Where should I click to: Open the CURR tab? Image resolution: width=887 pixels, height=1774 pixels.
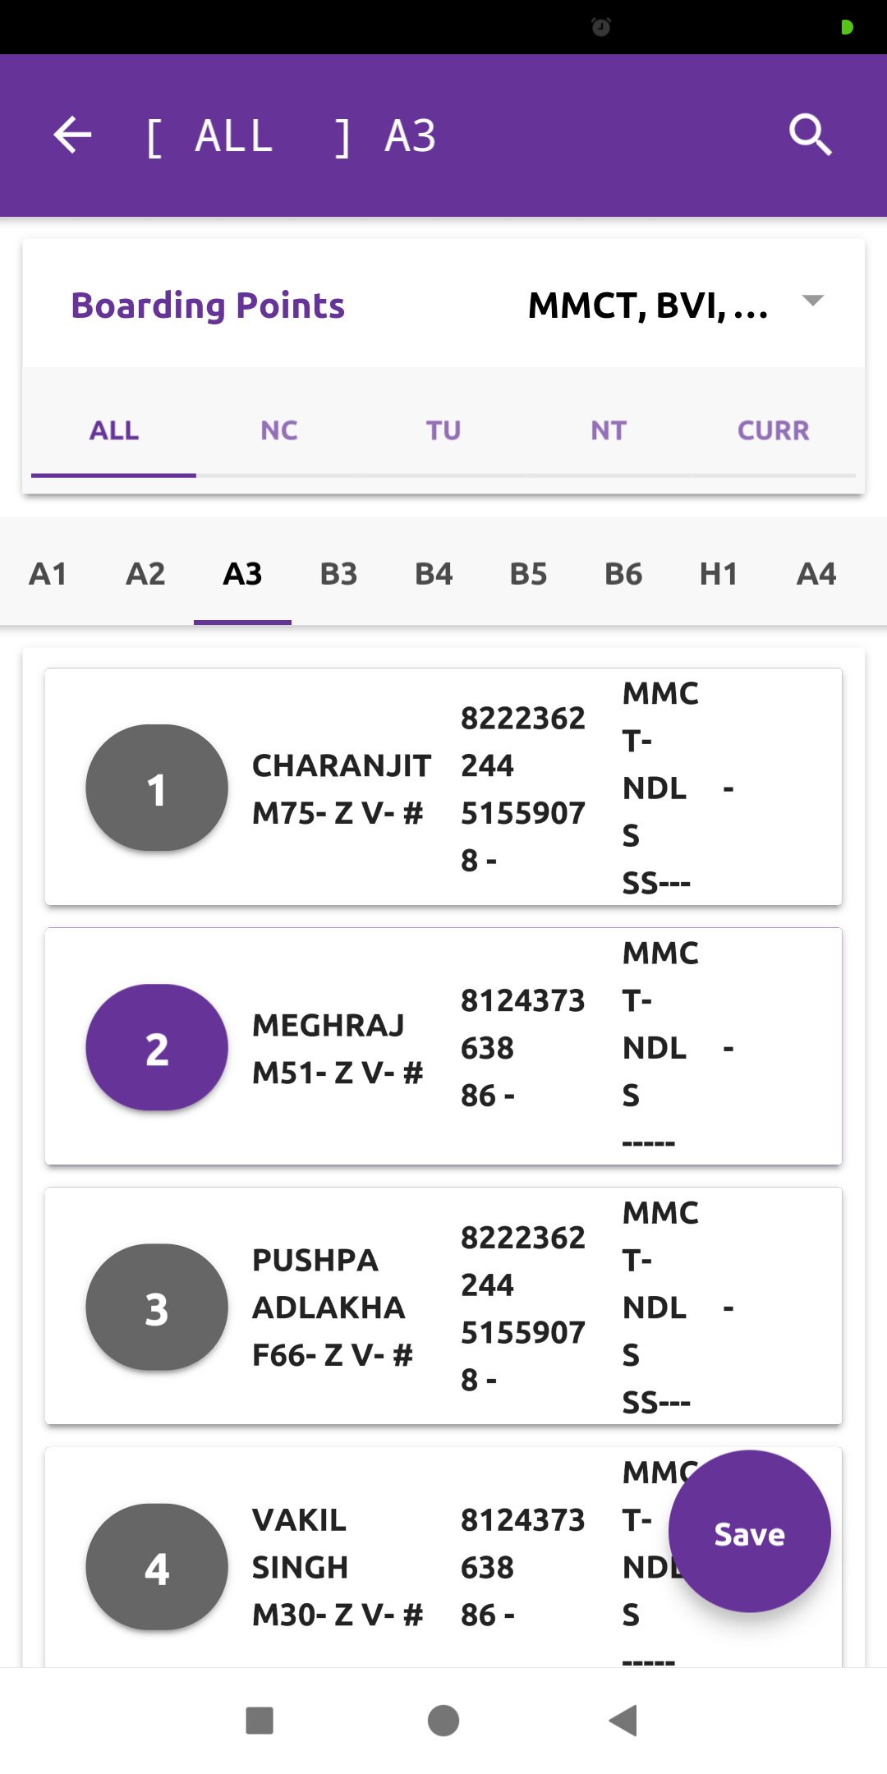pyautogui.click(x=773, y=430)
